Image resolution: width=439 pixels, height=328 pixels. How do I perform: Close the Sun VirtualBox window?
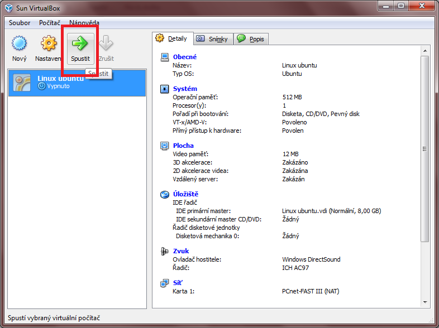point(422,6)
